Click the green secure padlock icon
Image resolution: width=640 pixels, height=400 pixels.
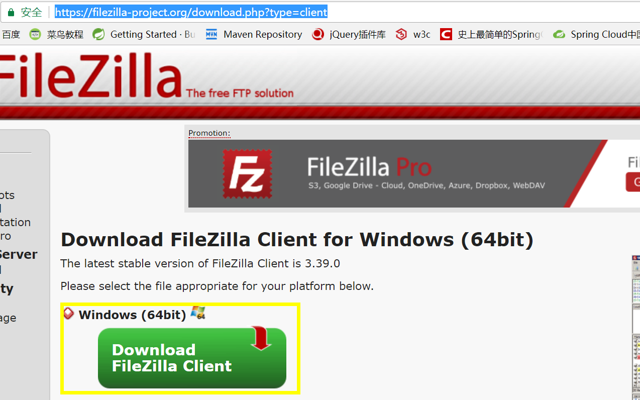click(11, 13)
